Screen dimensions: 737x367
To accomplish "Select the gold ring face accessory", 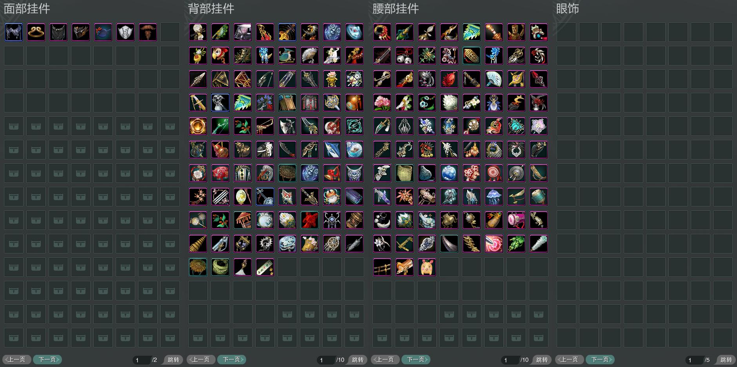I will coord(36,32).
